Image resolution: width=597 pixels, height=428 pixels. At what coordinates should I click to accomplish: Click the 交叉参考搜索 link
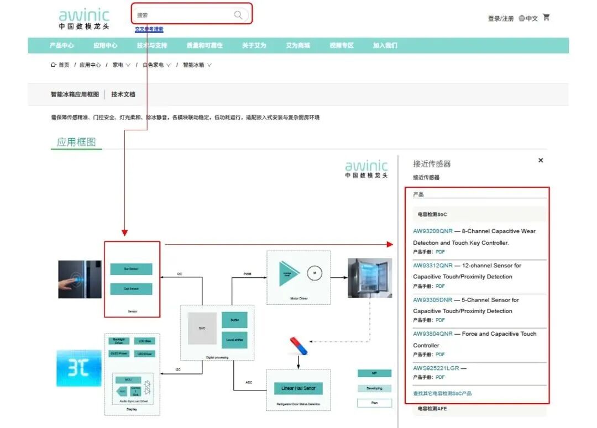149,29
